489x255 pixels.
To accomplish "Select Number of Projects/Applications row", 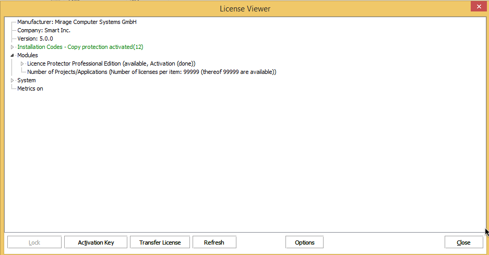I will pos(151,72).
